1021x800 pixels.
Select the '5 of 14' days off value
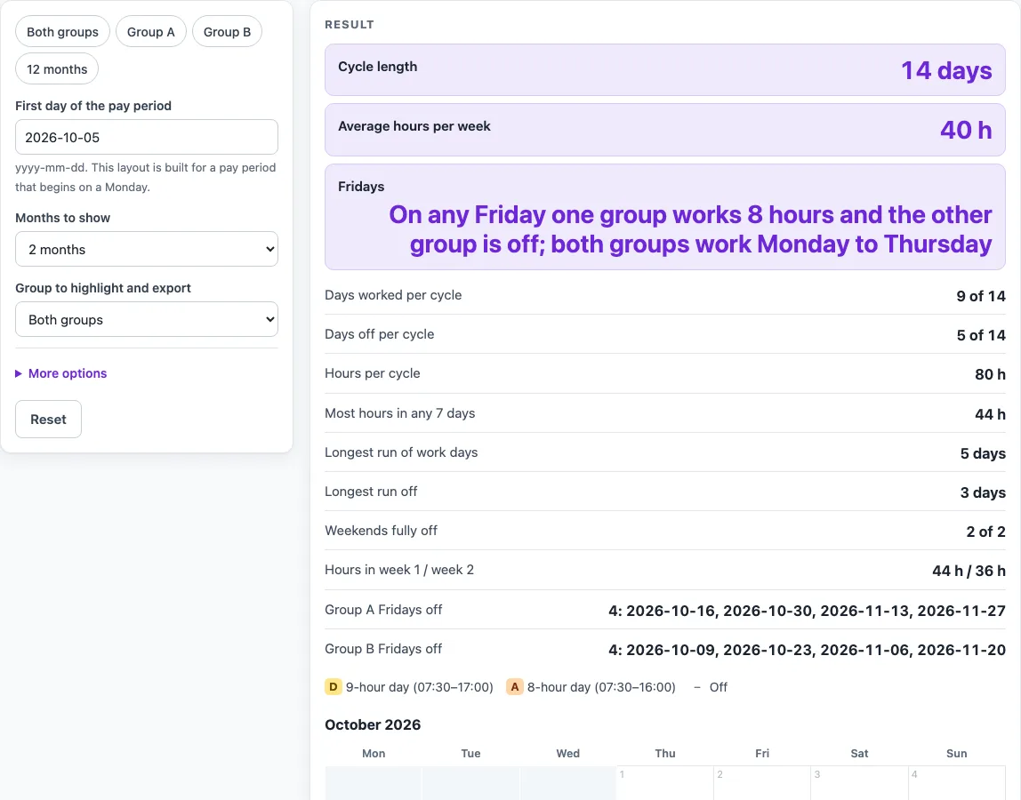pyautogui.click(x=981, y=335)
